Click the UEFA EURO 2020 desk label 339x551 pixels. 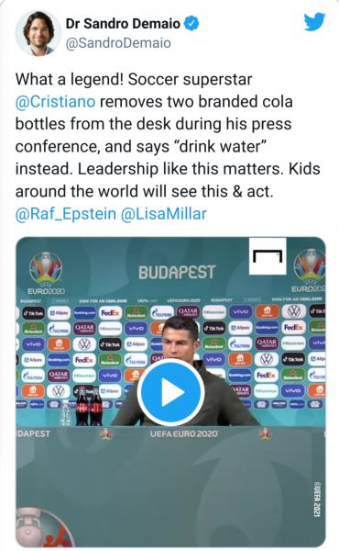click(183, 434)
